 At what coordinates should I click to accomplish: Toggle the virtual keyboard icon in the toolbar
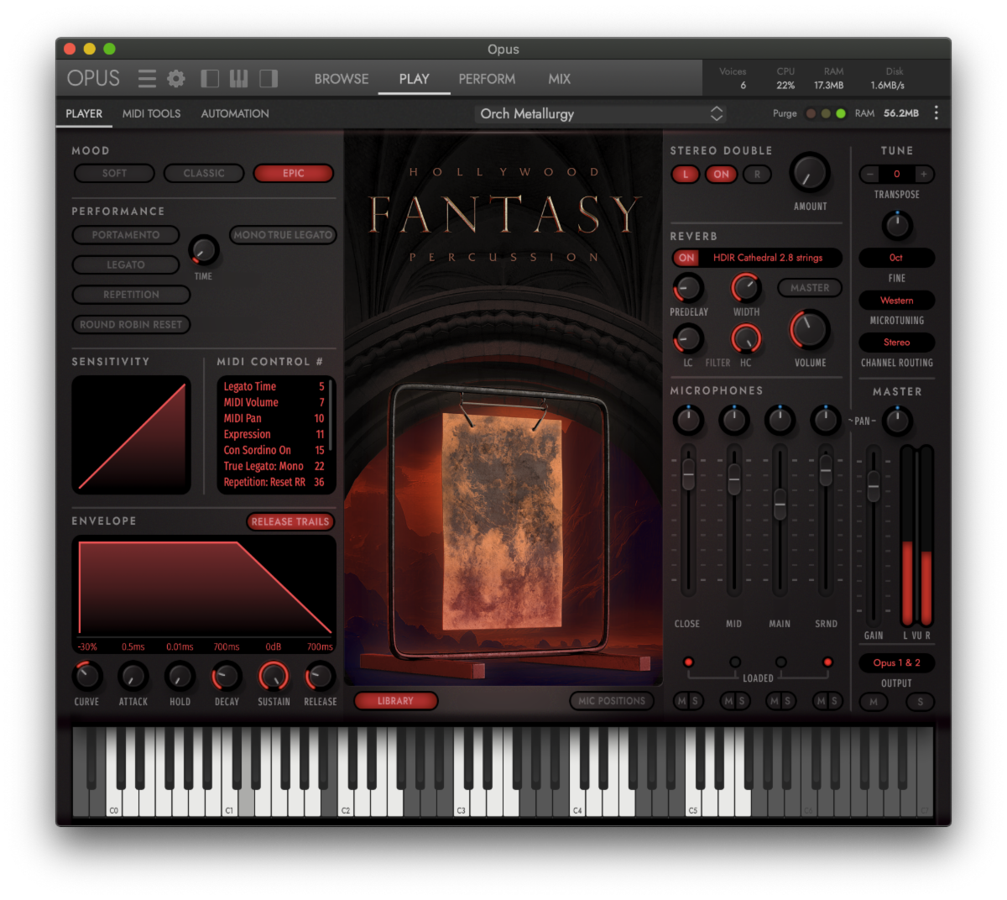[239, 79]
